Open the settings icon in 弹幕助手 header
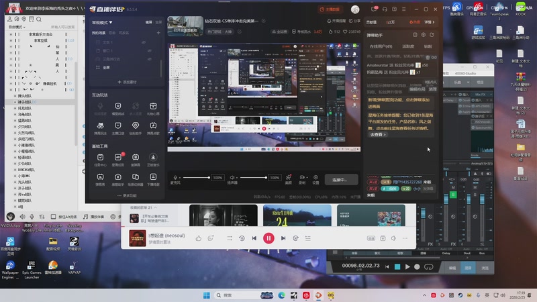The width and height of the screenshot is (537, 302). click(424, 35)
